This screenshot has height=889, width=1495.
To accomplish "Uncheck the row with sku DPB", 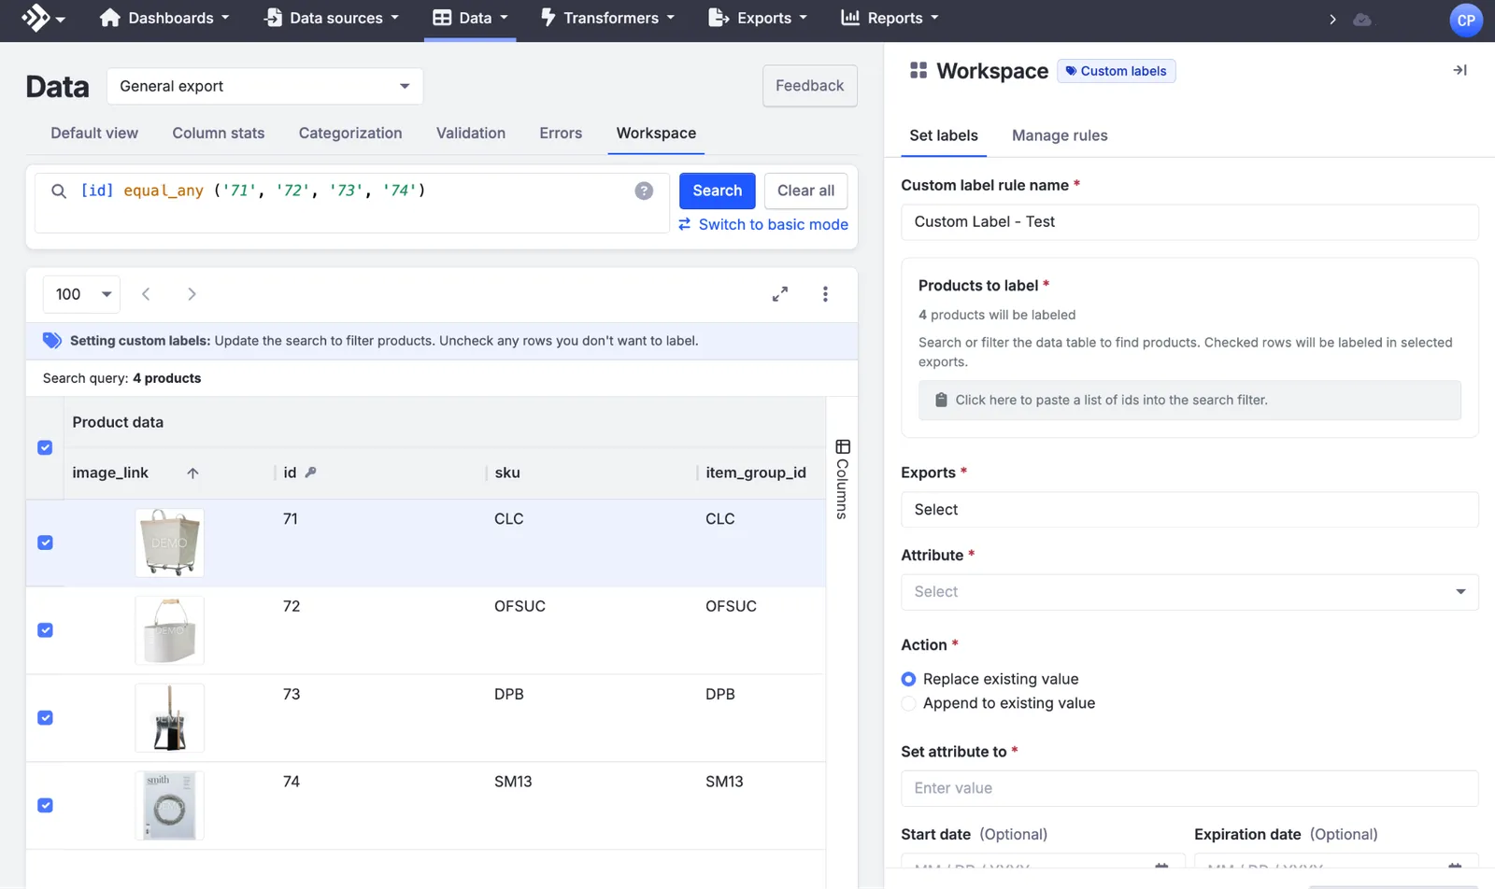I will point(45,718).
